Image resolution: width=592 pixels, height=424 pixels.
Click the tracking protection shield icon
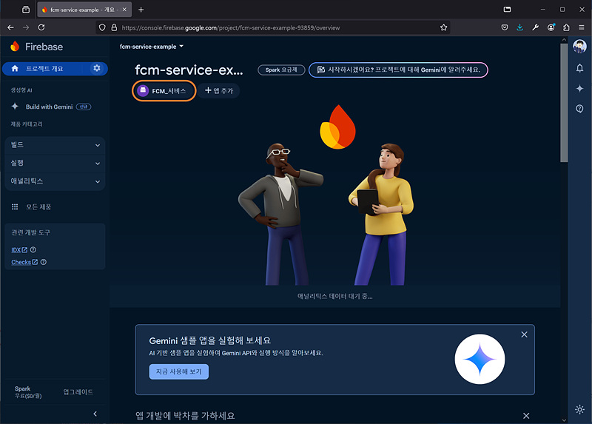102,27
